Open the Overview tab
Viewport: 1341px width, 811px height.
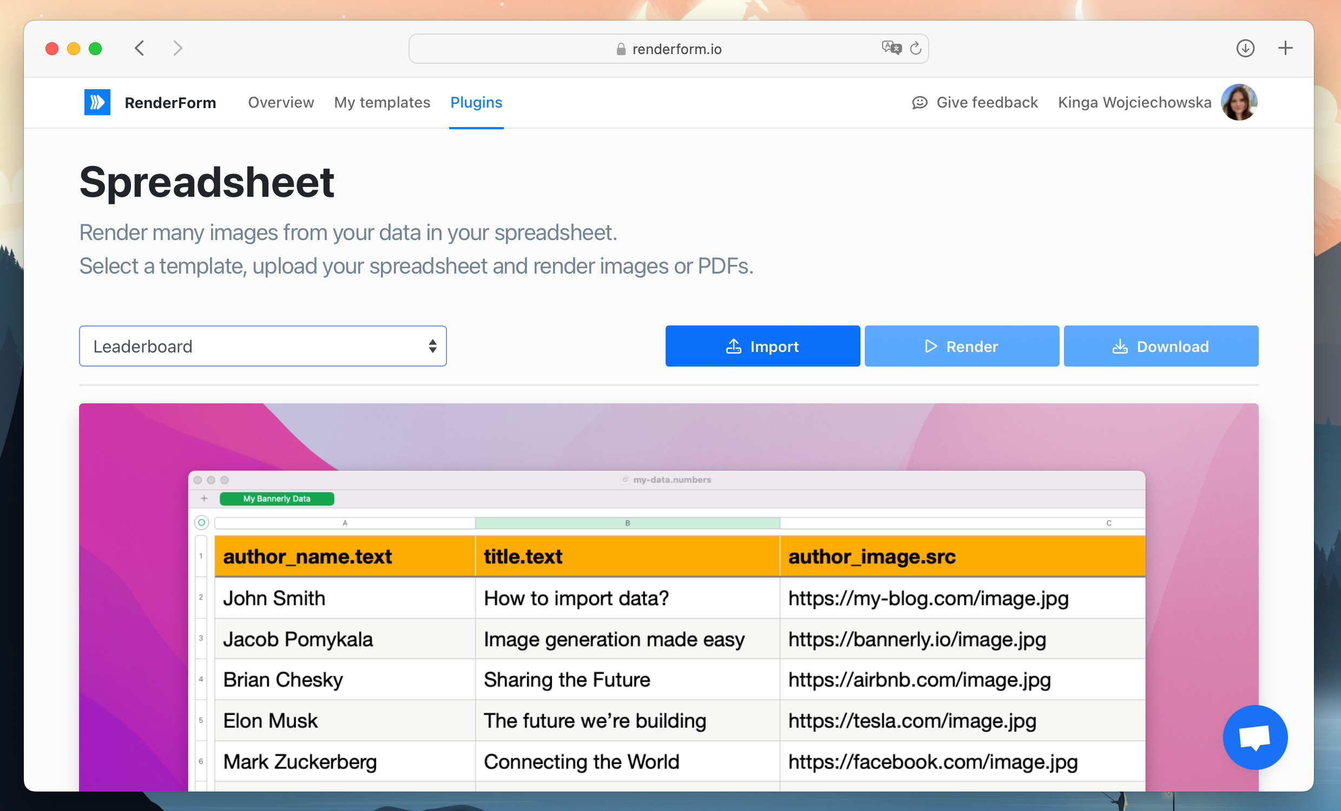point(281,102)
